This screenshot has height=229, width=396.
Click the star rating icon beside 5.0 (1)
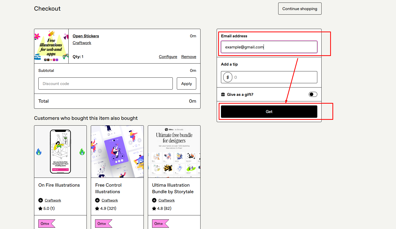[x=40, y=209]
